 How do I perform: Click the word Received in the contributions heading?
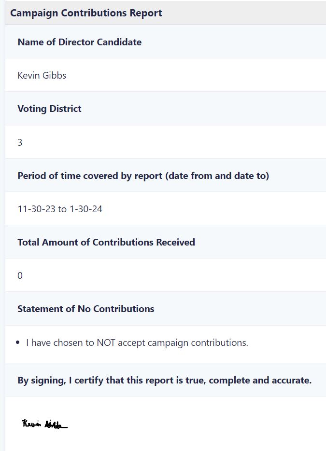click(175, 242)
